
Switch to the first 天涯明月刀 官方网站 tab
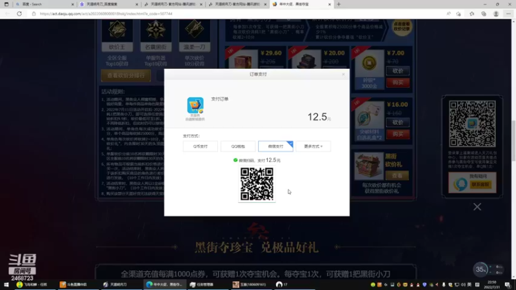pos(173,5)
